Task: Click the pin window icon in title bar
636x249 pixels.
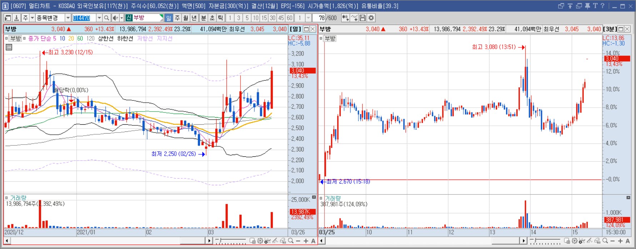Action: (x=587, y=6)
